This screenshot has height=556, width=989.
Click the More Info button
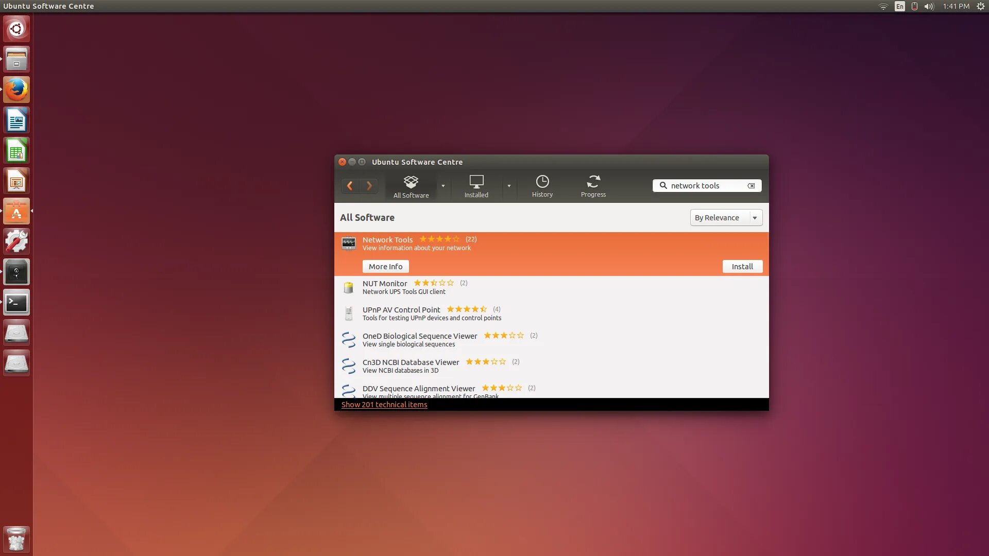(x=385, y=267)
